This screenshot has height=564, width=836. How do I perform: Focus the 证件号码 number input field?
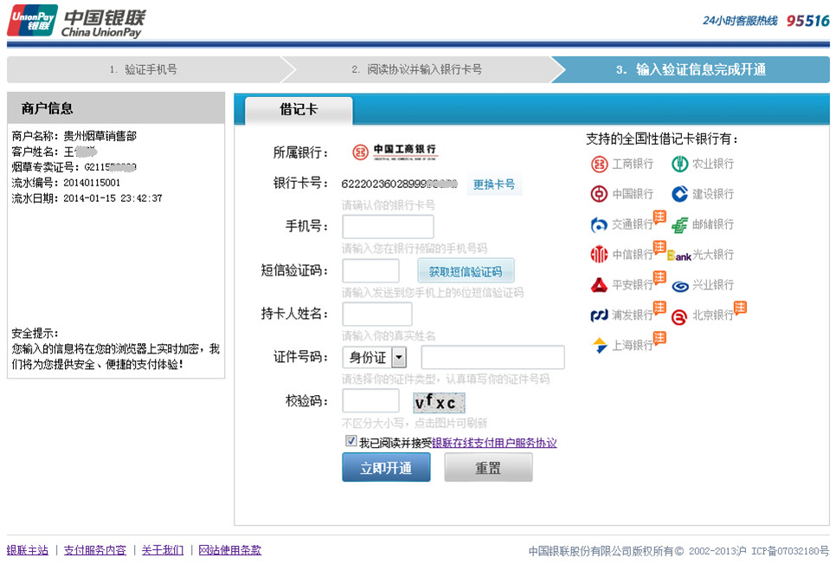[492, 357]
